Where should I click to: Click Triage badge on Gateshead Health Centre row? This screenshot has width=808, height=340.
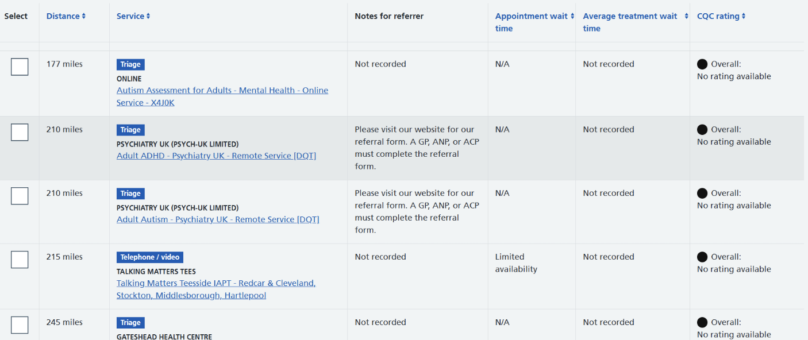[x=130, y=323]
